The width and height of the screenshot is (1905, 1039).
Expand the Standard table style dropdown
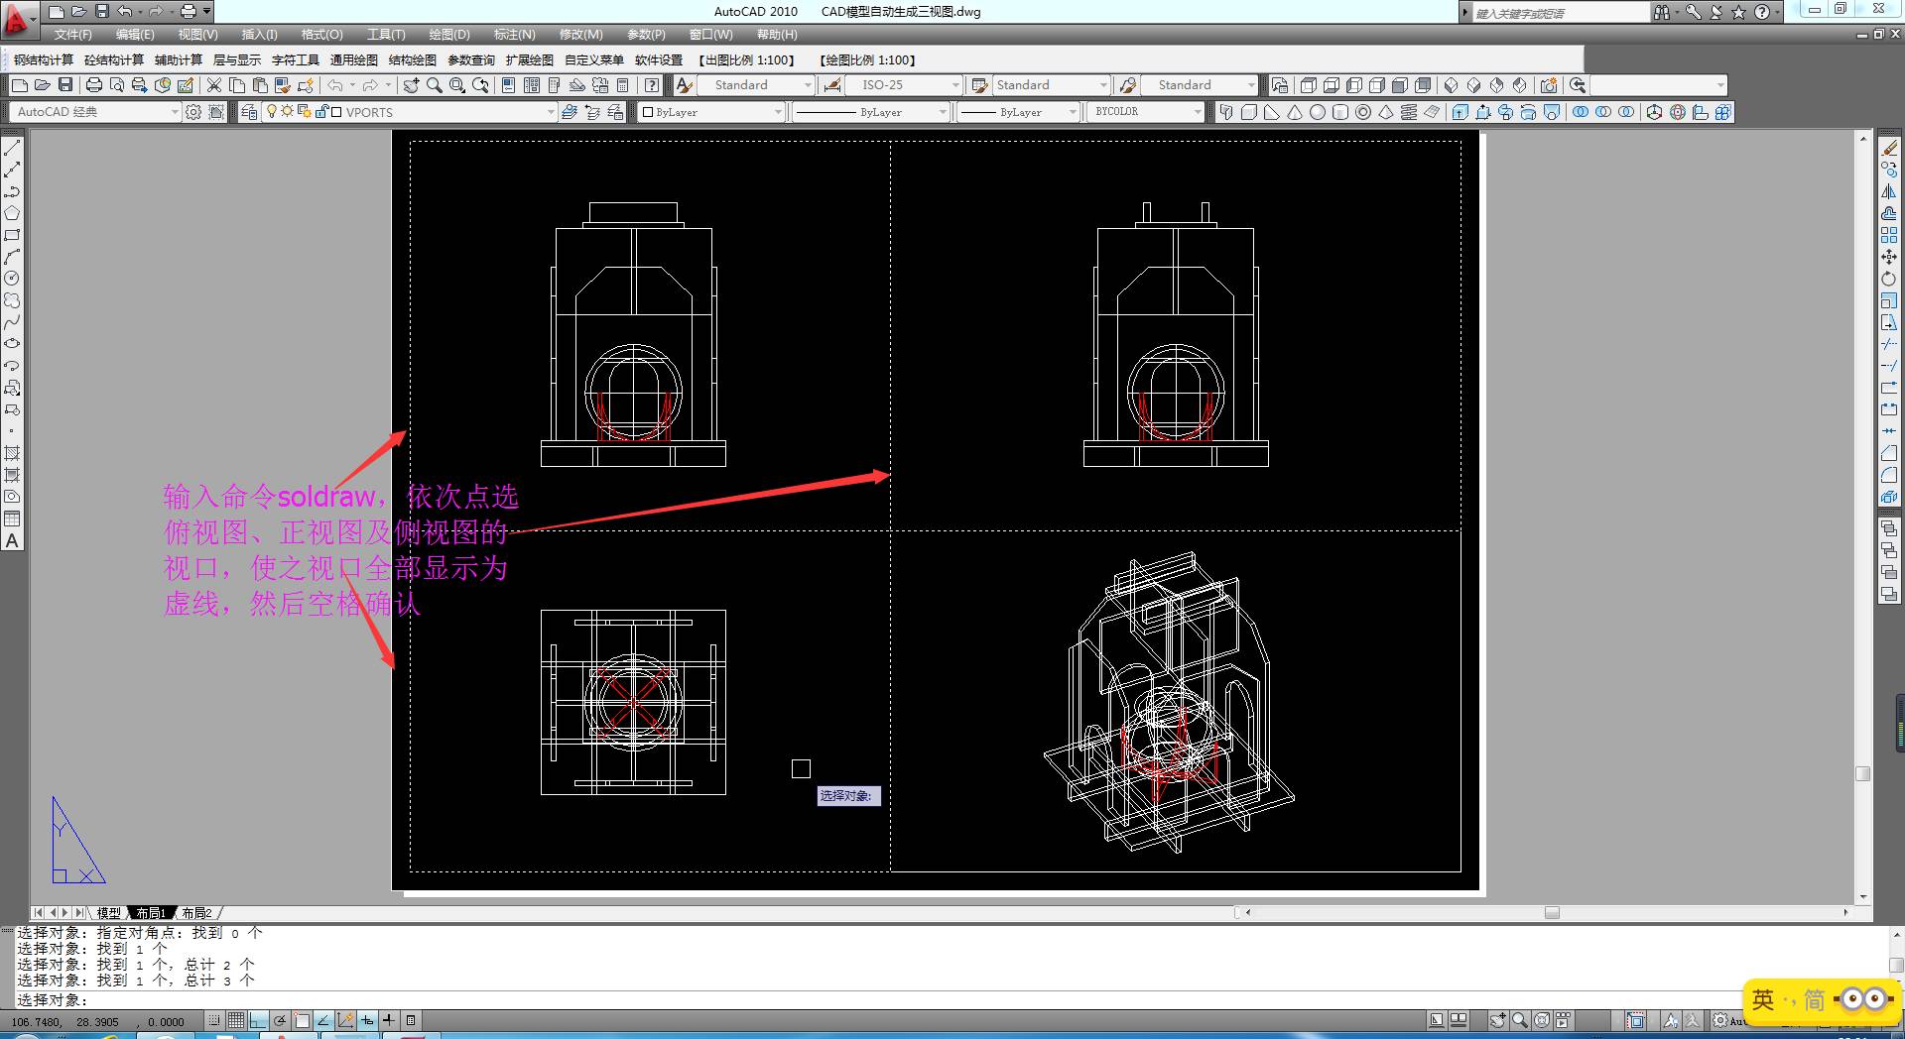click(1103, 85)
